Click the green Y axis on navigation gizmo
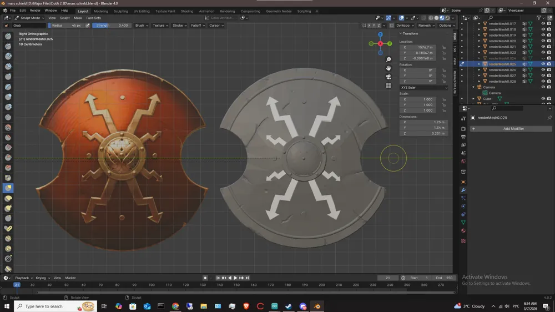 click(x=390, y=43)
